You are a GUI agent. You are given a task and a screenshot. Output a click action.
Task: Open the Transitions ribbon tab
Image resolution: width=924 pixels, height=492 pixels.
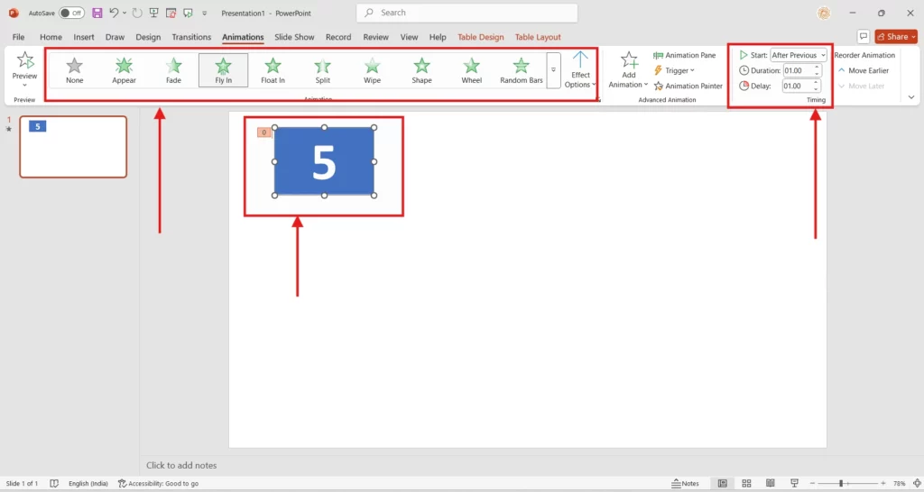coord(191,37)
